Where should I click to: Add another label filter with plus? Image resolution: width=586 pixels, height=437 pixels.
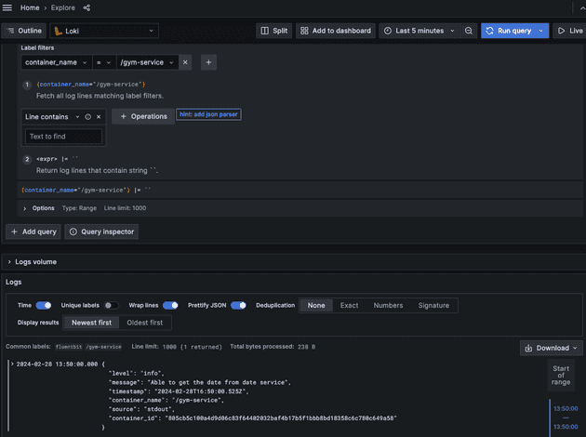tap(208, 62)
